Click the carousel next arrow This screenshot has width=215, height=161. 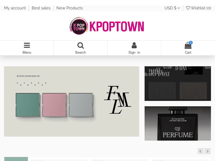click(207, 151)
